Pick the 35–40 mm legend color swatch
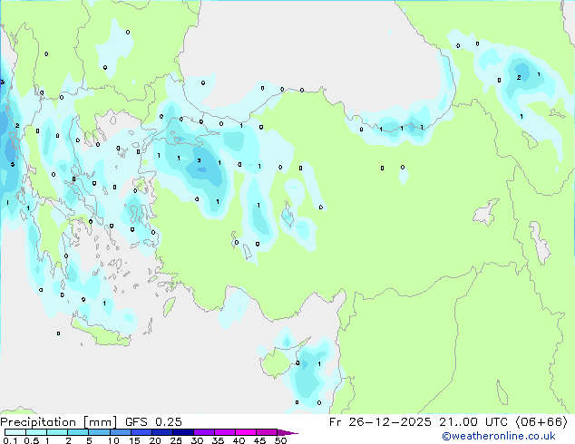 click(x=224, y=432)
